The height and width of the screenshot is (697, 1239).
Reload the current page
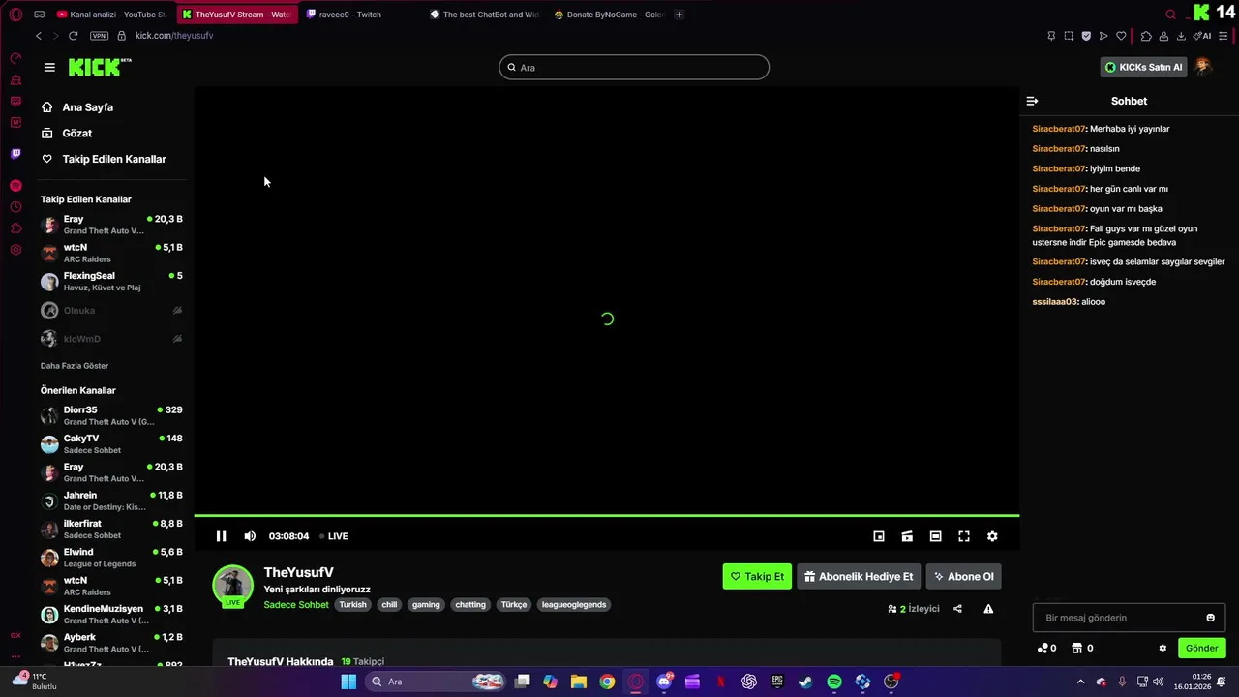[73, 36]
